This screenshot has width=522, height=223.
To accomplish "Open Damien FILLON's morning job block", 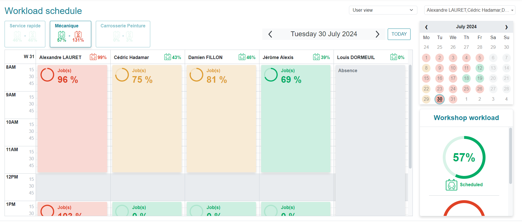I will pos(221,119).
